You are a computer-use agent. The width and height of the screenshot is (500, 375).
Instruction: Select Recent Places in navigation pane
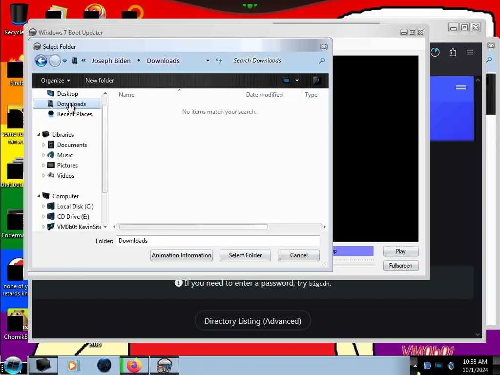[x=75, y=114]
